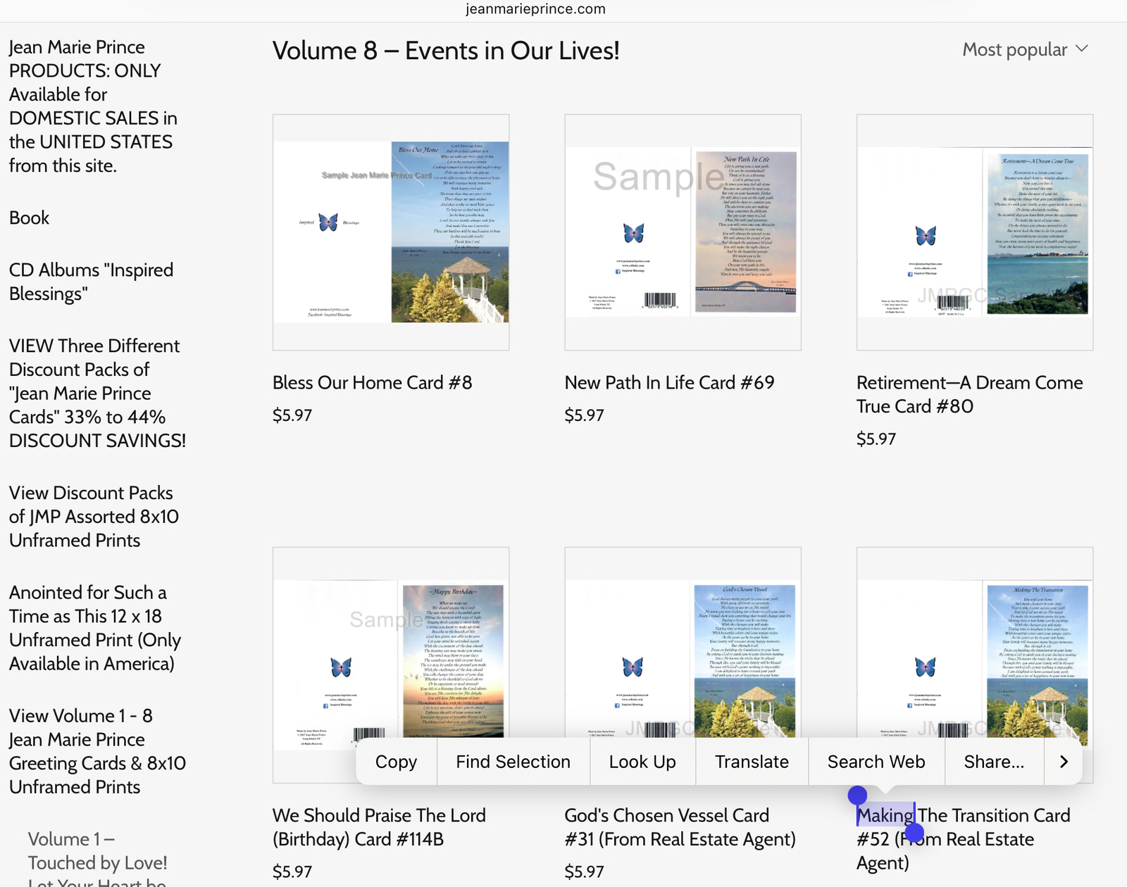Viewport: 1127px width, 887px height.
Task: Click Making The Transition Card #52 title
Action: click(963, 839)
